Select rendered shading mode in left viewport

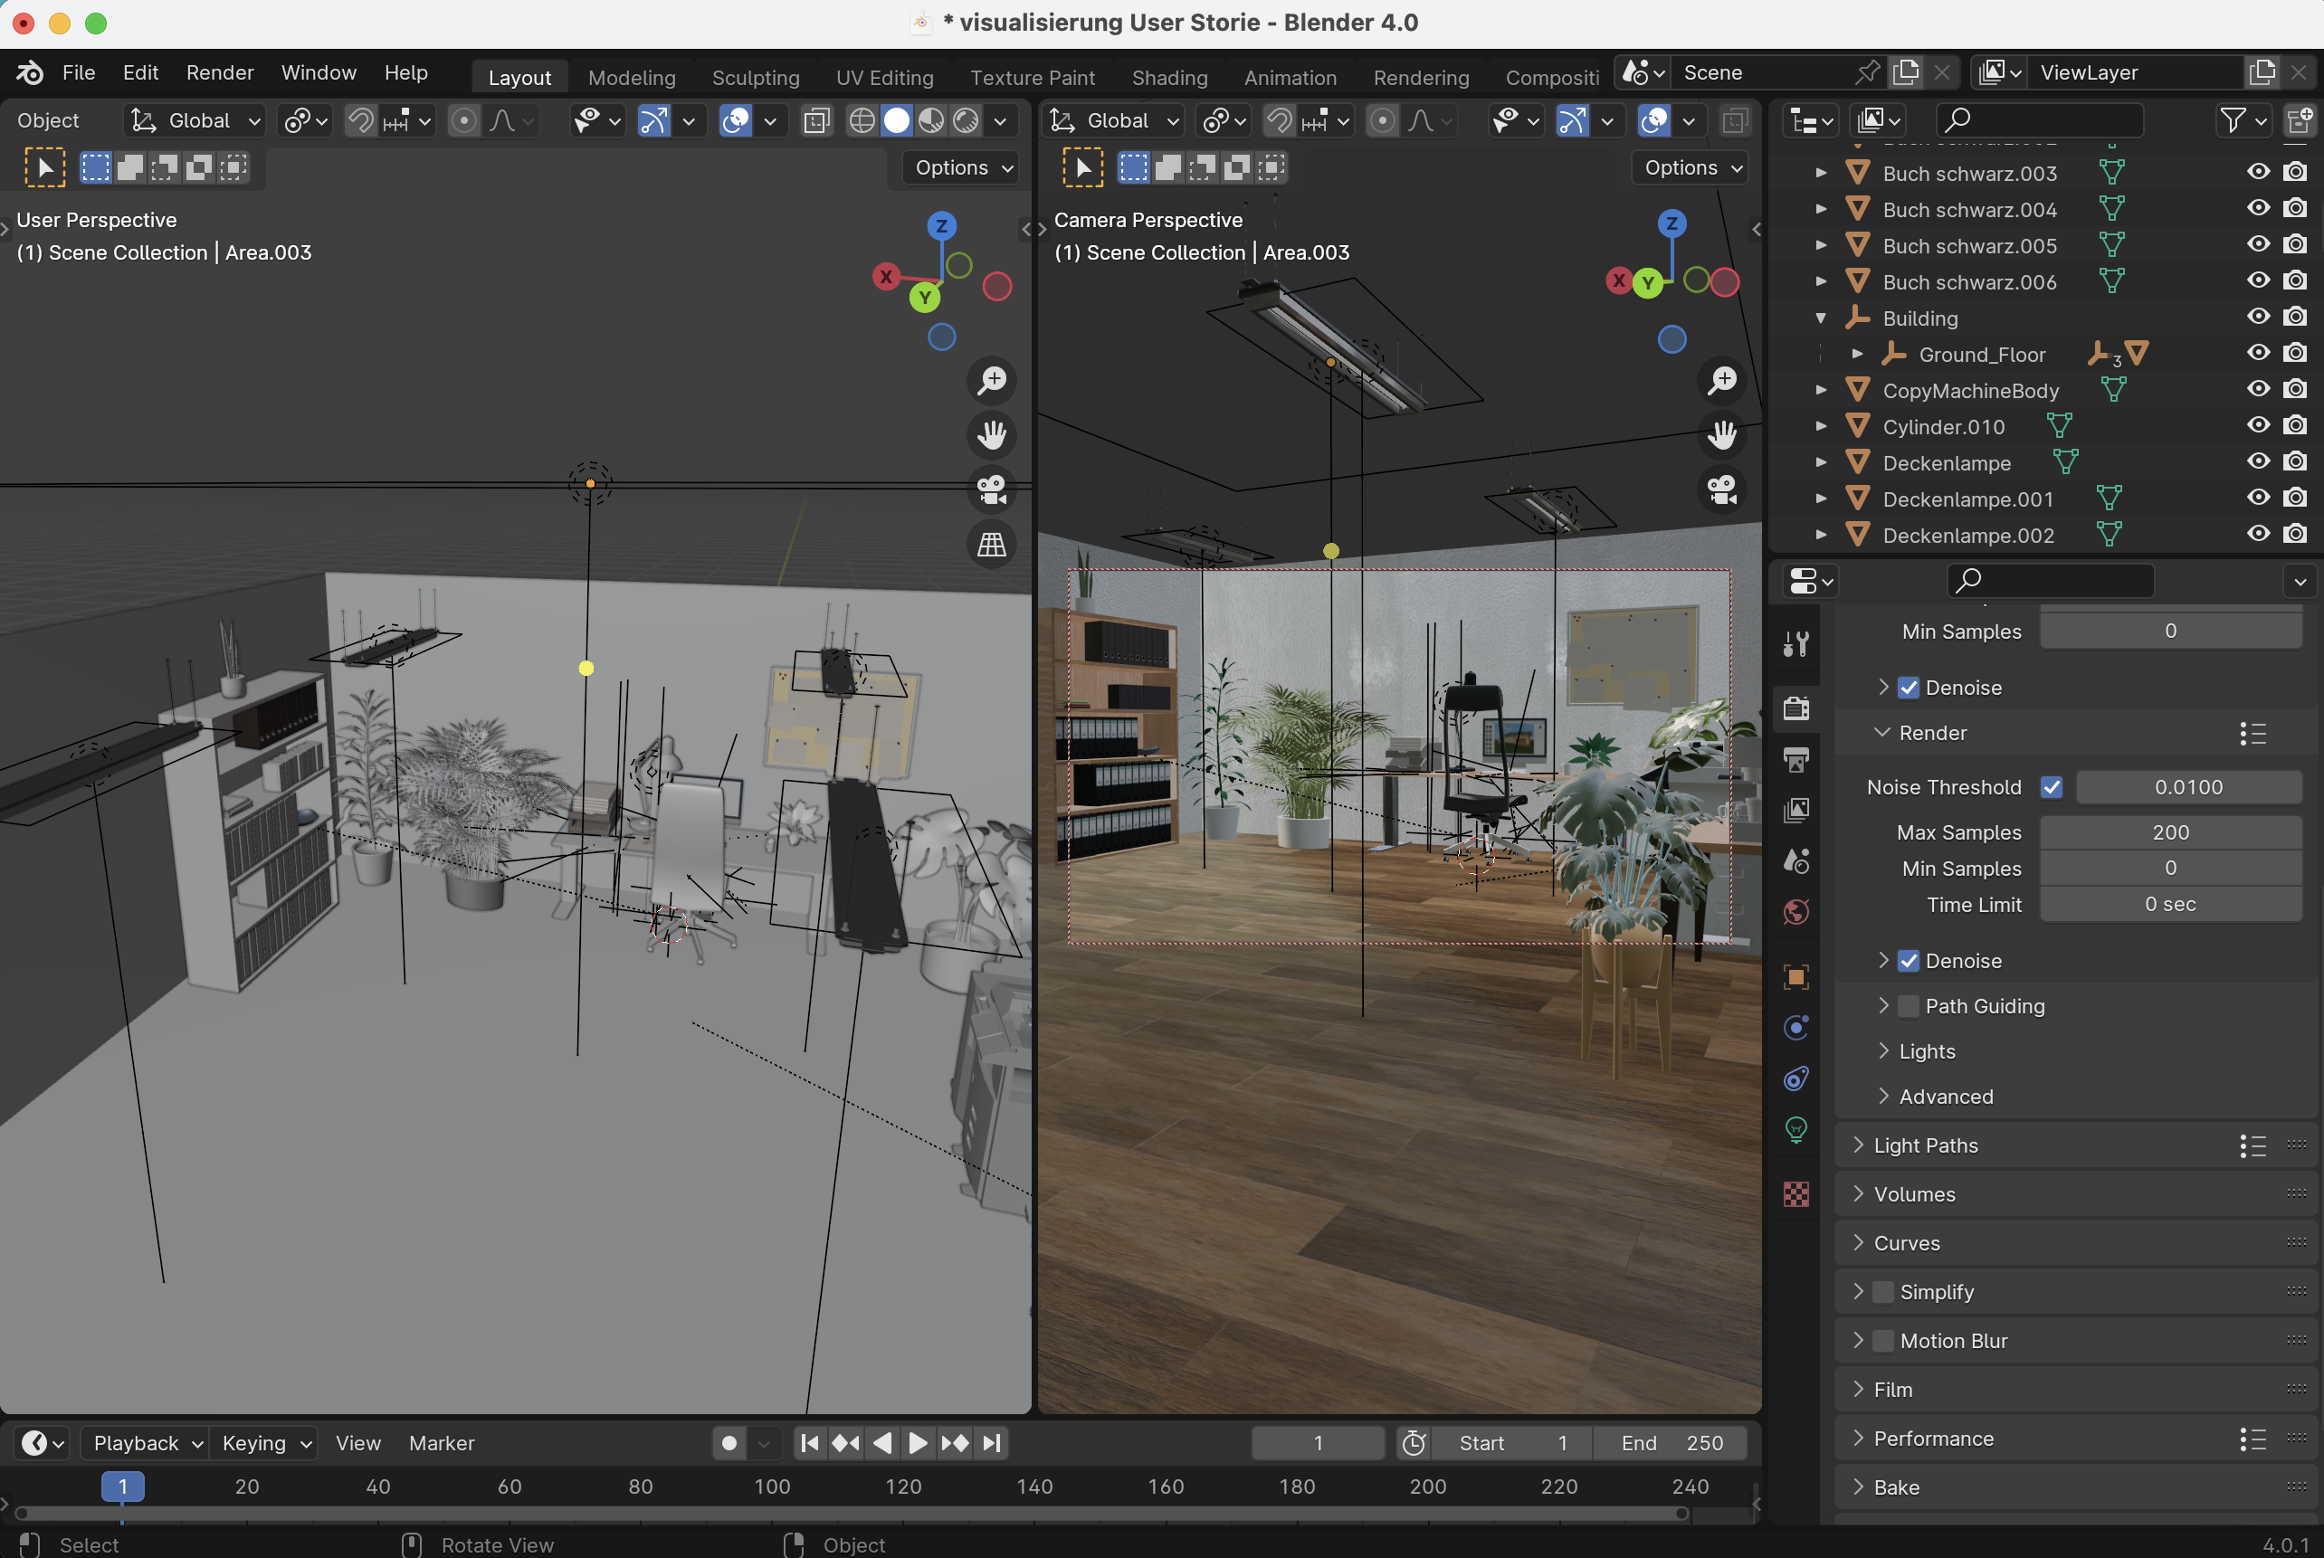[966, 121]
